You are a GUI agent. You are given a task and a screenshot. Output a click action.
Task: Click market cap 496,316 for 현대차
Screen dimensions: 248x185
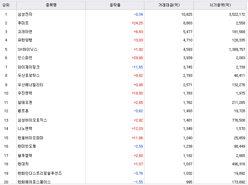239,164
